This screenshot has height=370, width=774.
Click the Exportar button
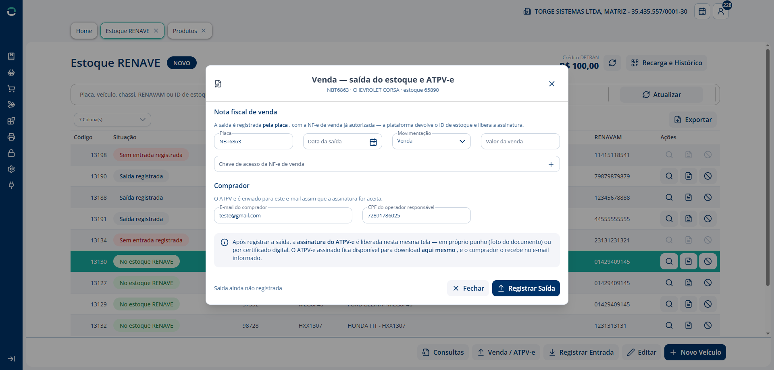(693, 120)
